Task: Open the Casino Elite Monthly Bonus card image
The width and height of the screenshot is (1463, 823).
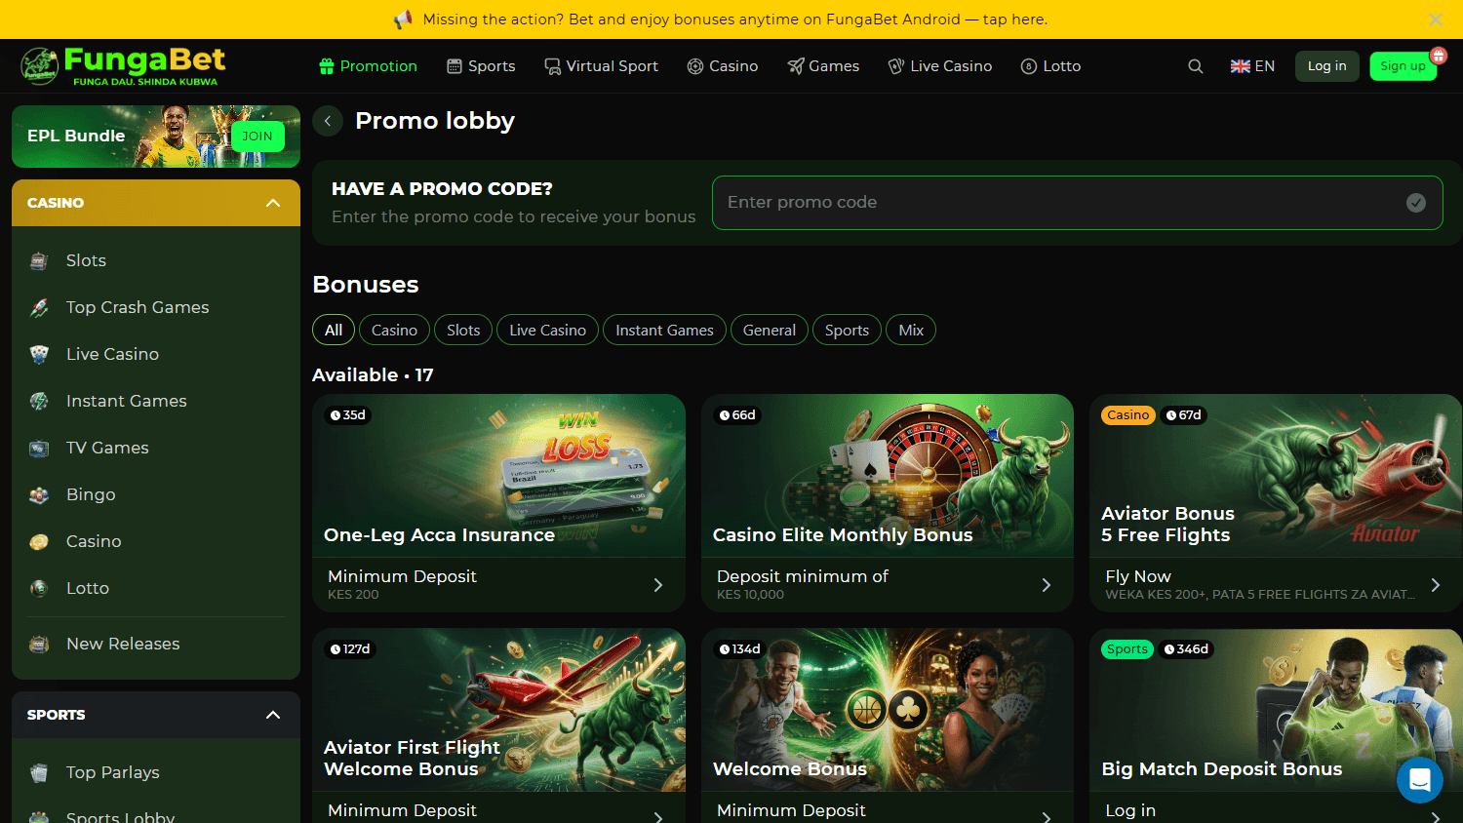Action: [888, 476]
